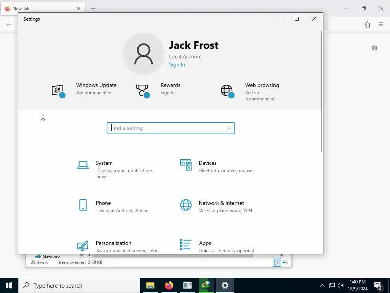Show hidden system tray icons

322,285
